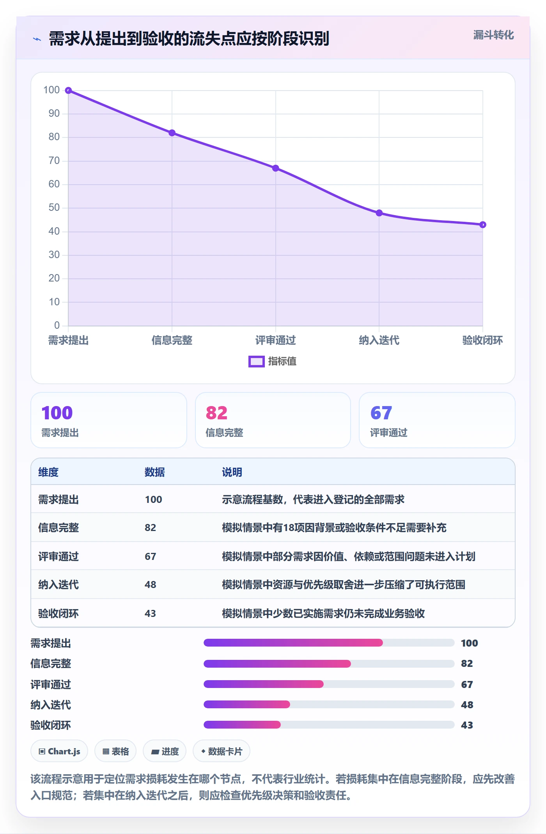Click the page title 需求从提出到验收的流失点应按阶段识别
Screen dimensions: 546x834
point(189,39)
